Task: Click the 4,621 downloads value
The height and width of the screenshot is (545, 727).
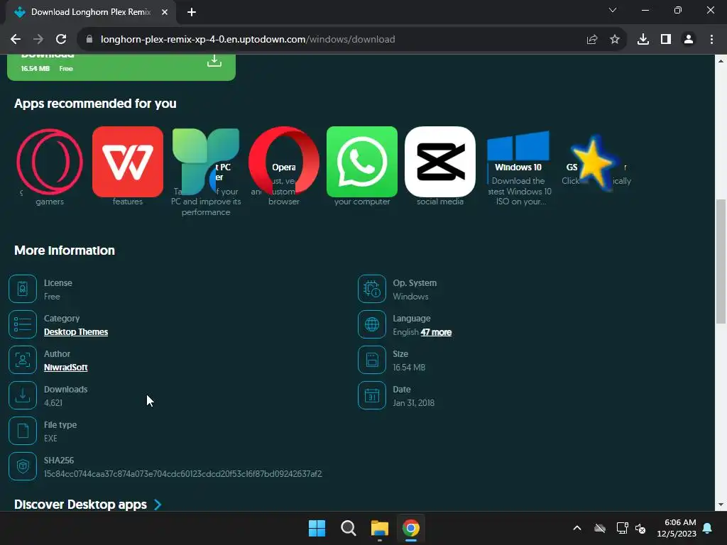Action: (53, 403)
